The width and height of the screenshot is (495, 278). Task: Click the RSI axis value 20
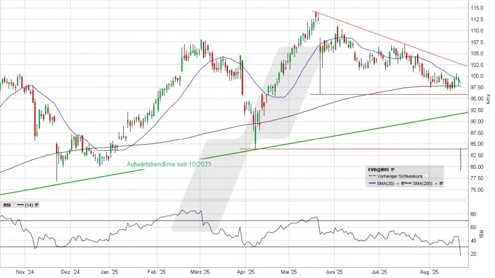(473, 254)
